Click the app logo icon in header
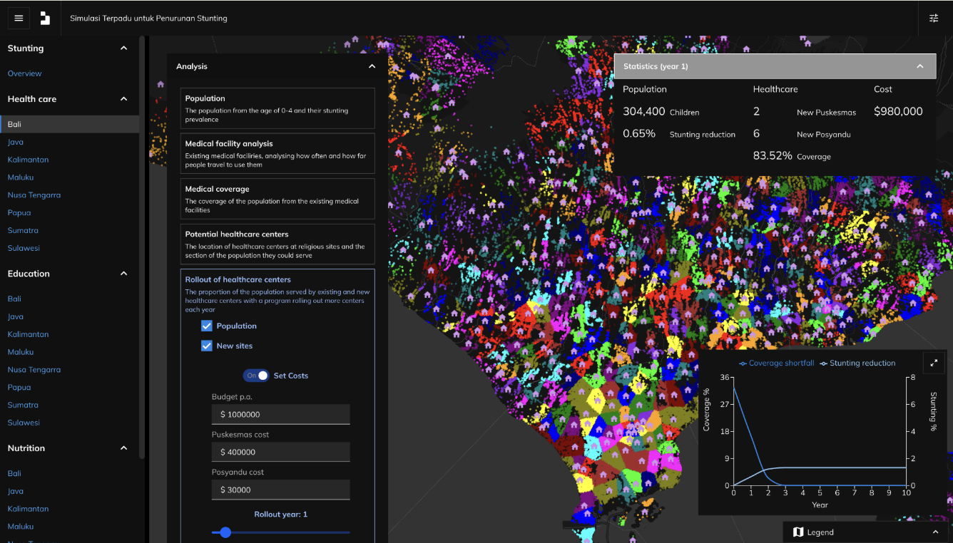Viewport: 953px width, 543px height. (45, 19)
